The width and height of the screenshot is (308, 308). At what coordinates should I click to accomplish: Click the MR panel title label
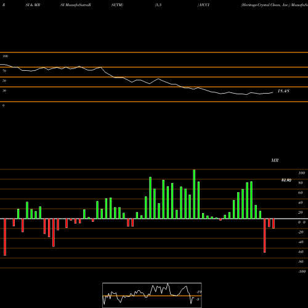[275, 160]
